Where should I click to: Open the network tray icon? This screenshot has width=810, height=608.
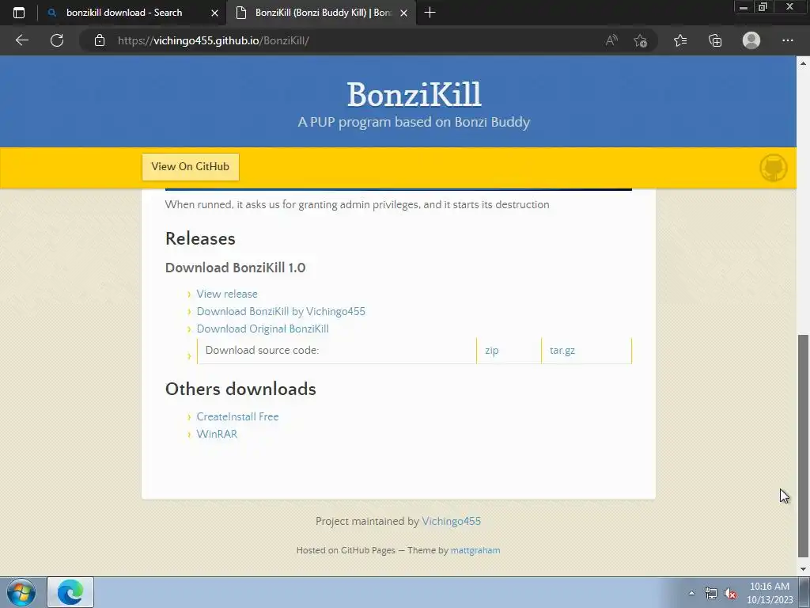(x=711, y=594)
